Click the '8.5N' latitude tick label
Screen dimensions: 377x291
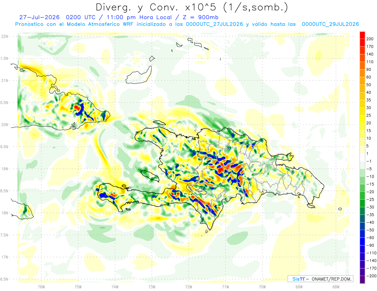5,191
